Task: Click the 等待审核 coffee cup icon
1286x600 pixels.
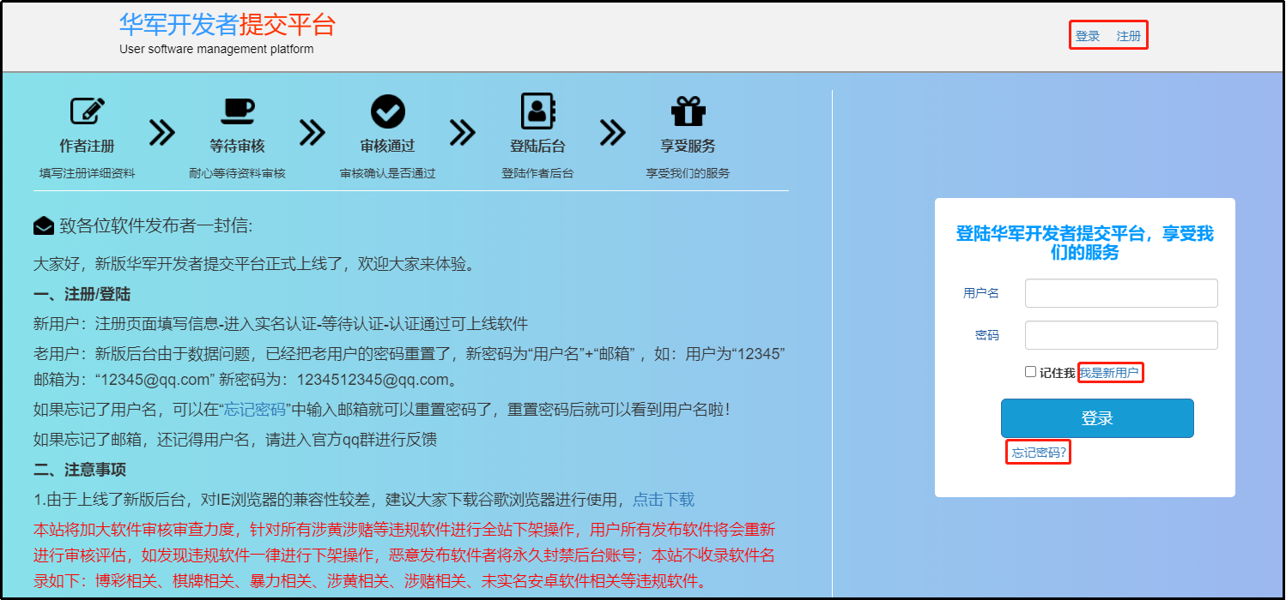Action: click(237, 112)
